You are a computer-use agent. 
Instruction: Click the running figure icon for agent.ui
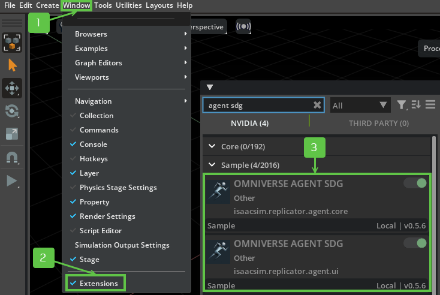coord(219,252)
